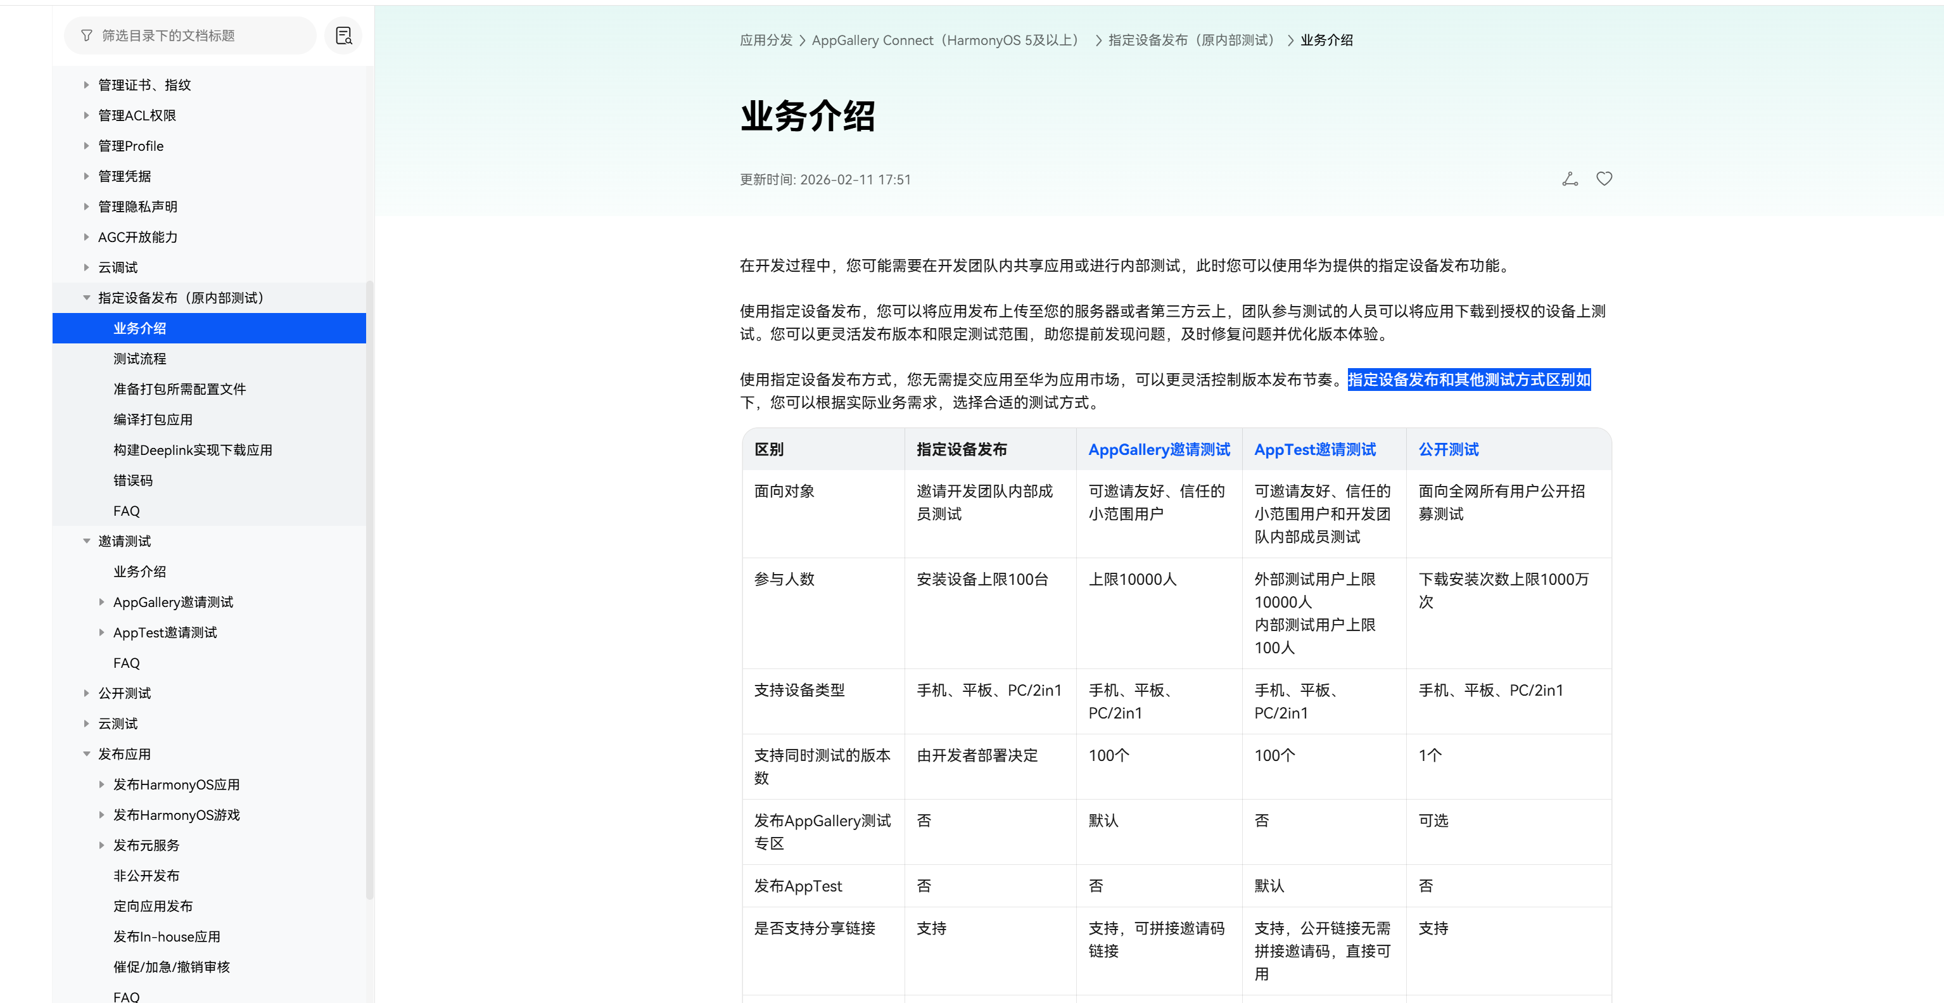
Task: Click the document search icon beside filter box
Action: coord(343,35)
